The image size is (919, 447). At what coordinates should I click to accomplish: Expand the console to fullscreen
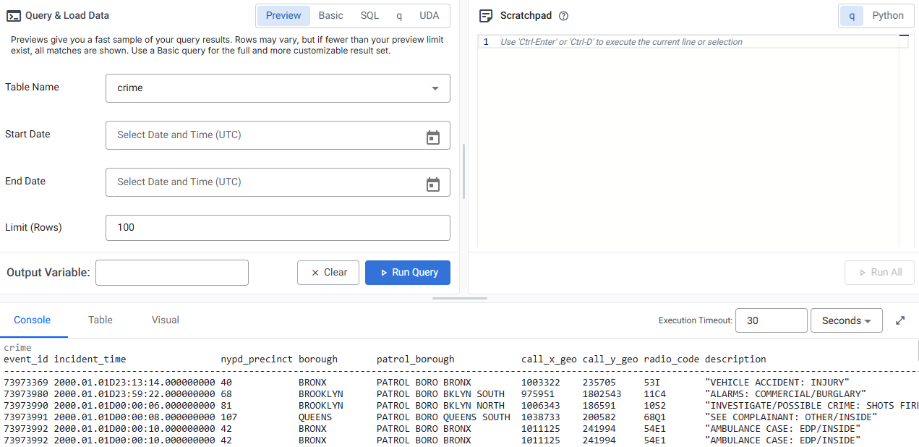(899, 320)
